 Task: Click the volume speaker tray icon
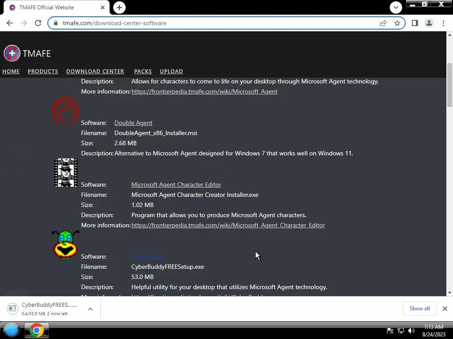(411, 331)
